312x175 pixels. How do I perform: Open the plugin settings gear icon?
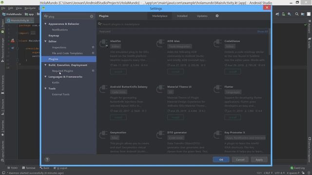[217, 16]
